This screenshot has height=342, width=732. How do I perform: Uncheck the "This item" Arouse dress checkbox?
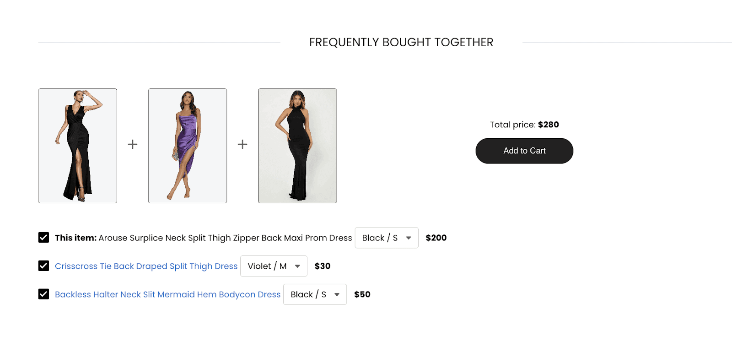tap(43, 238)
